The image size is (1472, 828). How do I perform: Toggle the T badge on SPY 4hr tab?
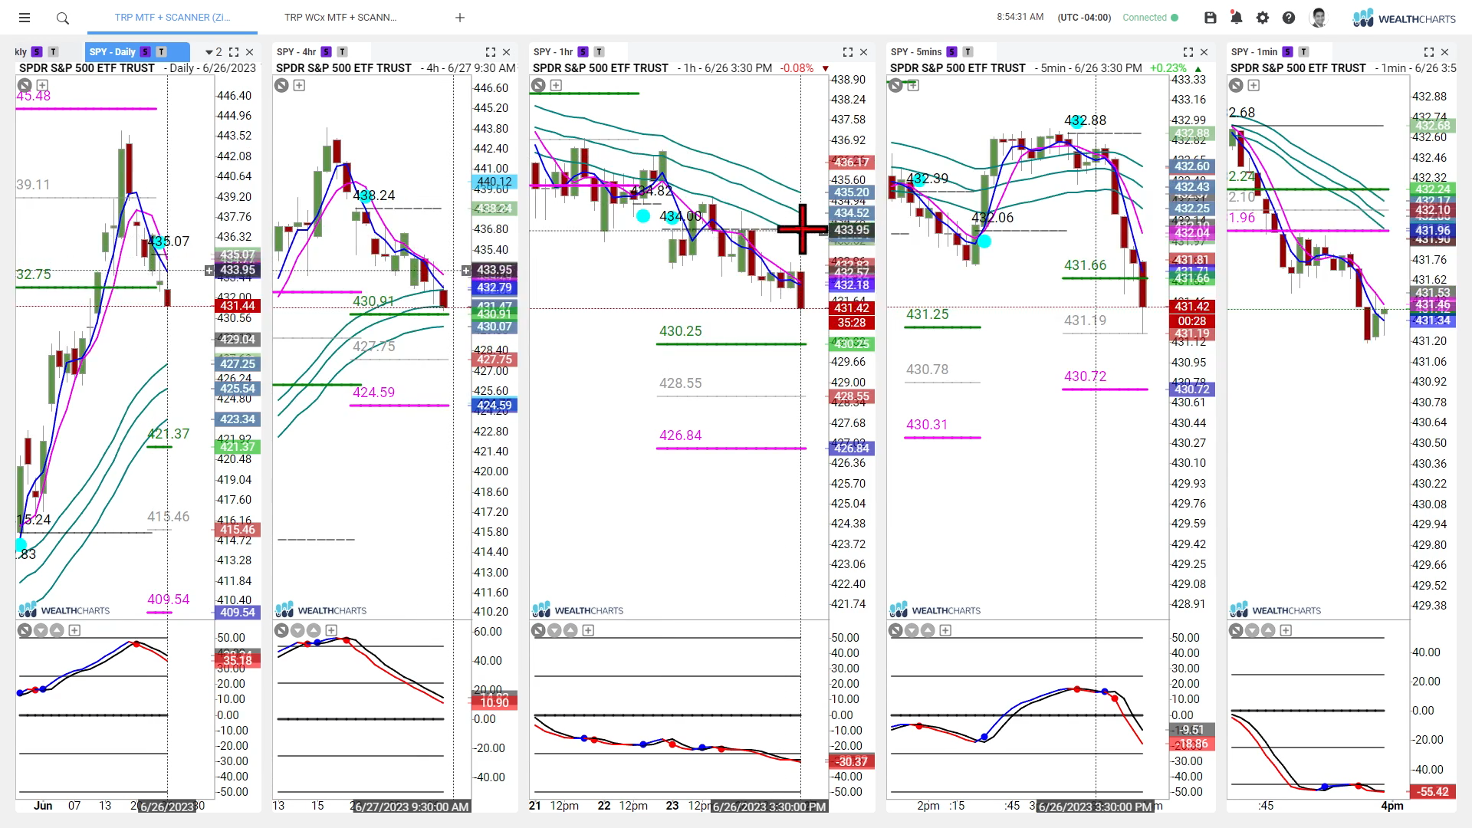[342, 52]
